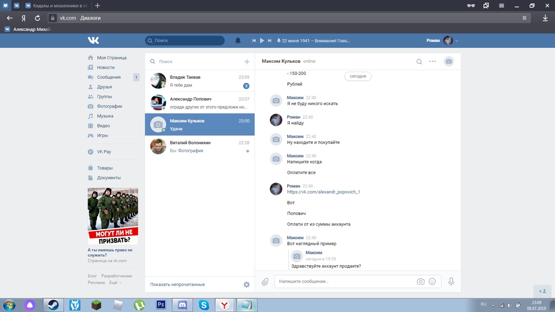This screenshot has height=312, width=555.
Task: Expand the Ещё footer menu
Action: pos(115,283)
